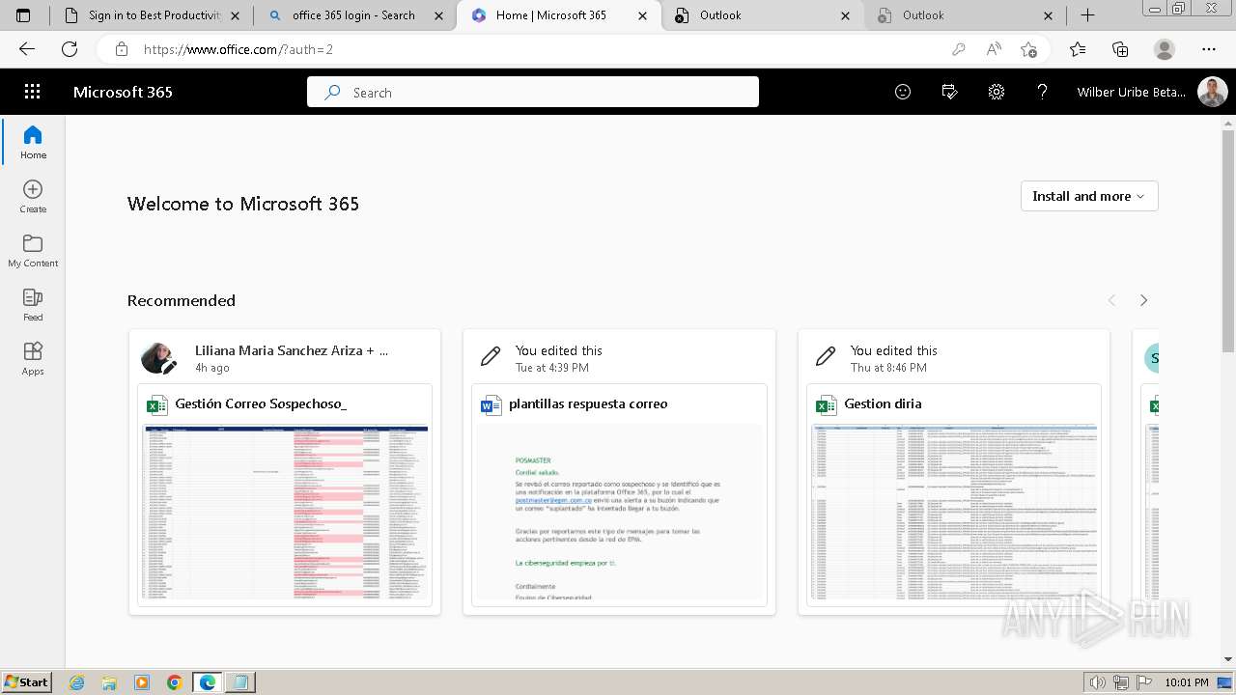Open the Feed page in sidebar
Viewport: 1236px width, 695px height.
[x=33, y=304]
